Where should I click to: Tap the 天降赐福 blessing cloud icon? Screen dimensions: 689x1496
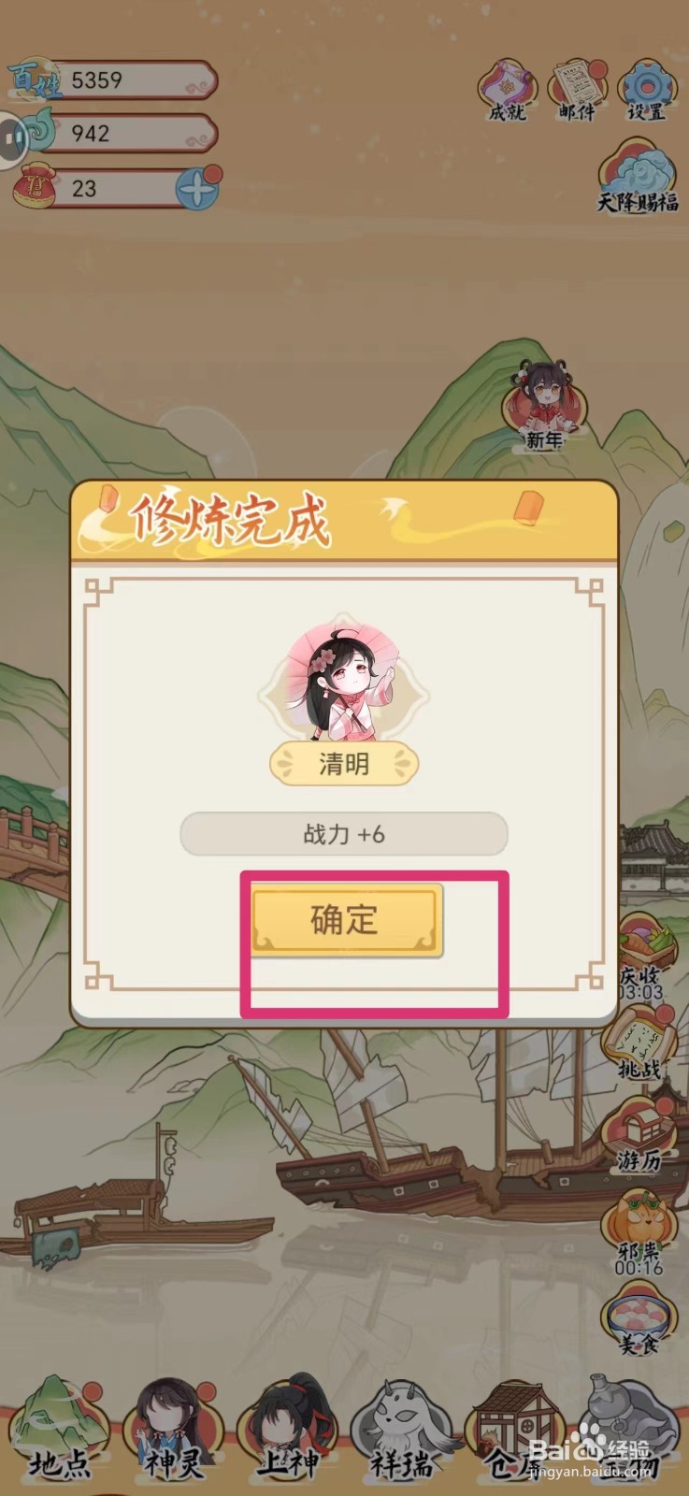point(639,176)
